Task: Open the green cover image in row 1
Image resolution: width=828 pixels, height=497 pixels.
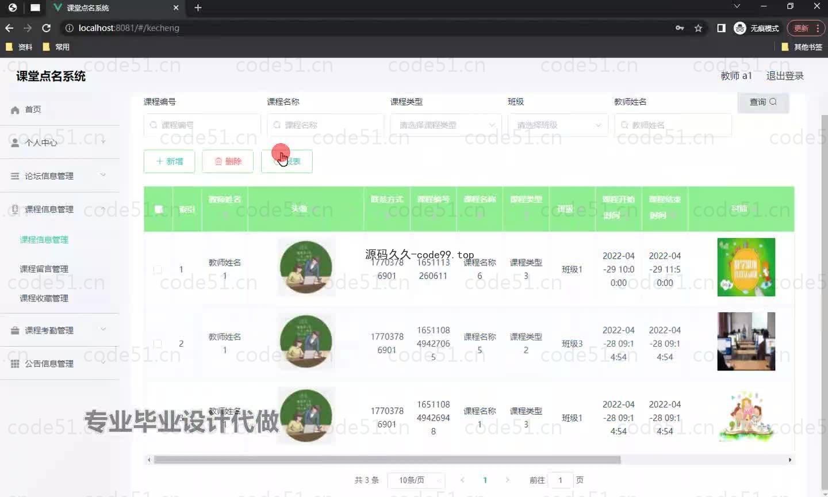Action: [x=746, y=267]
